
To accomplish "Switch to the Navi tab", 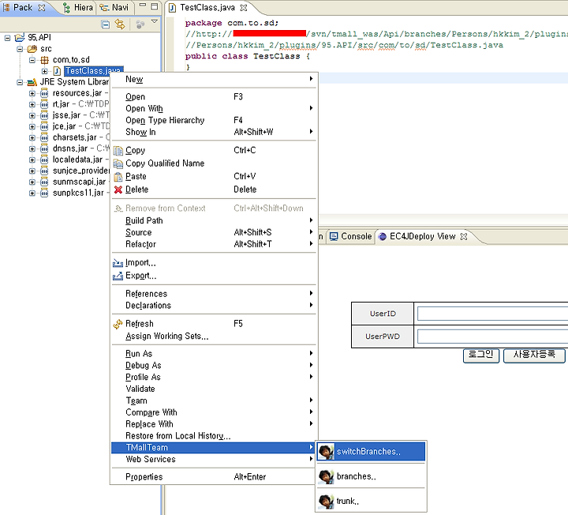I will [114, 8].
